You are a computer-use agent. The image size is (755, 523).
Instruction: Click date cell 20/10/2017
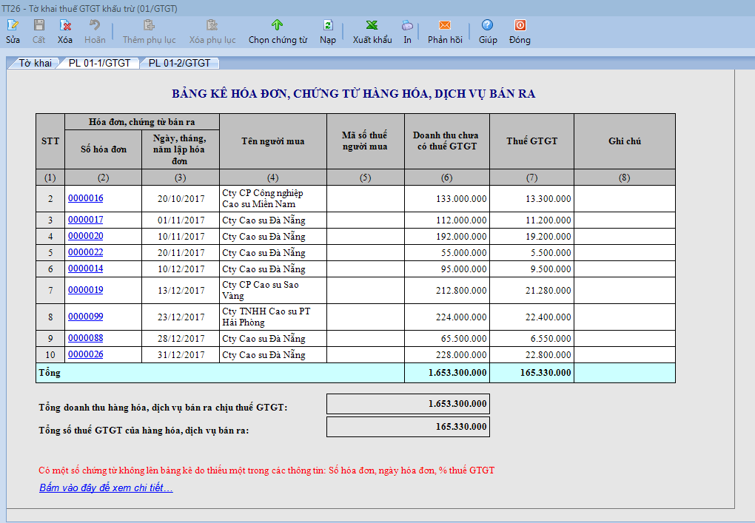point(181,199)
